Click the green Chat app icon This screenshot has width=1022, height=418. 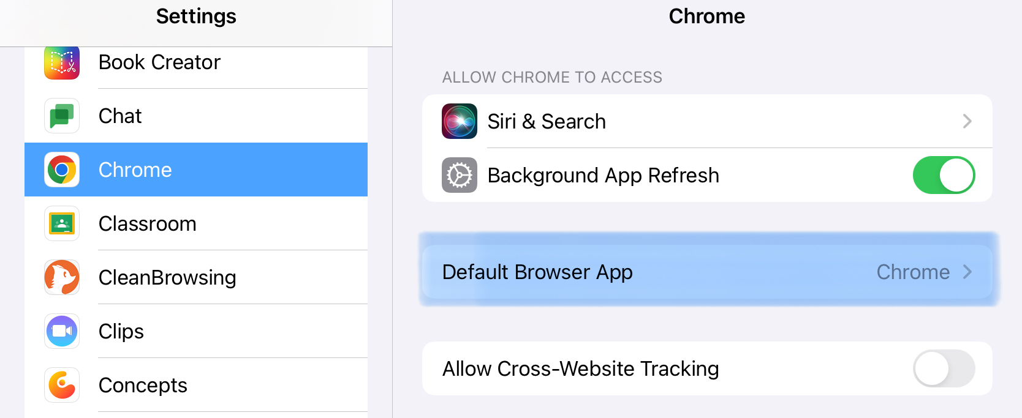[62, 116]
